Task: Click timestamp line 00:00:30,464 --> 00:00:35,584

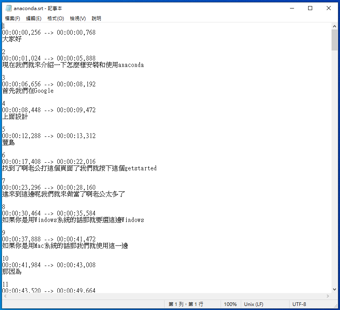Action: click(x=49, y=214)
